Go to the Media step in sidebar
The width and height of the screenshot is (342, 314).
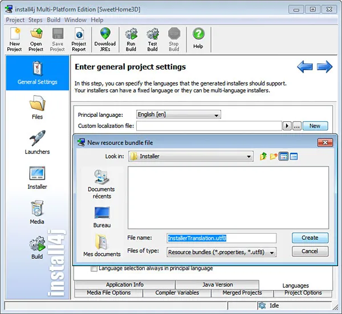click(37, 212)
